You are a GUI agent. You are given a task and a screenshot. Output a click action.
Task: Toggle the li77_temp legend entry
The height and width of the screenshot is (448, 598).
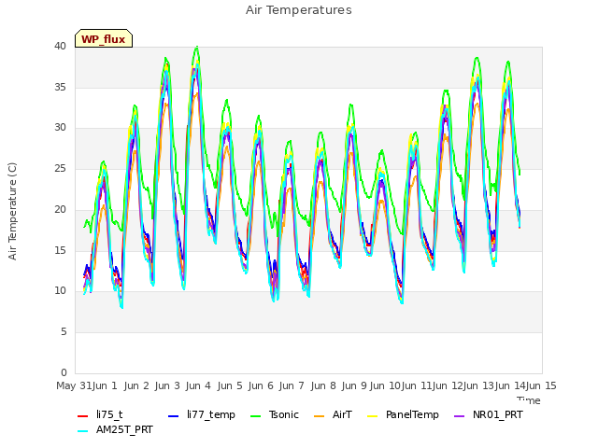tap(202, 414)
